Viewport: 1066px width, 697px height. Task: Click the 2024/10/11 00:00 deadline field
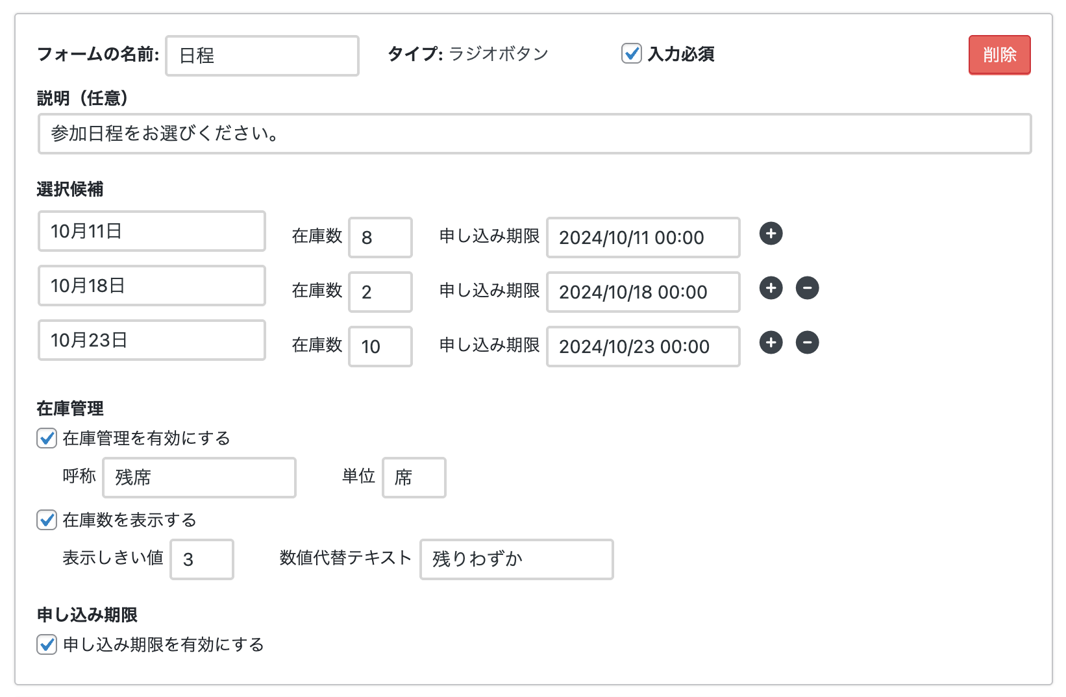[x=643, y=238]
